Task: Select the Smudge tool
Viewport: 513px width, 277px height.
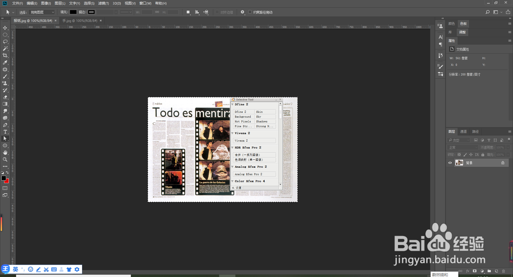Action: (x=5, y=111)
